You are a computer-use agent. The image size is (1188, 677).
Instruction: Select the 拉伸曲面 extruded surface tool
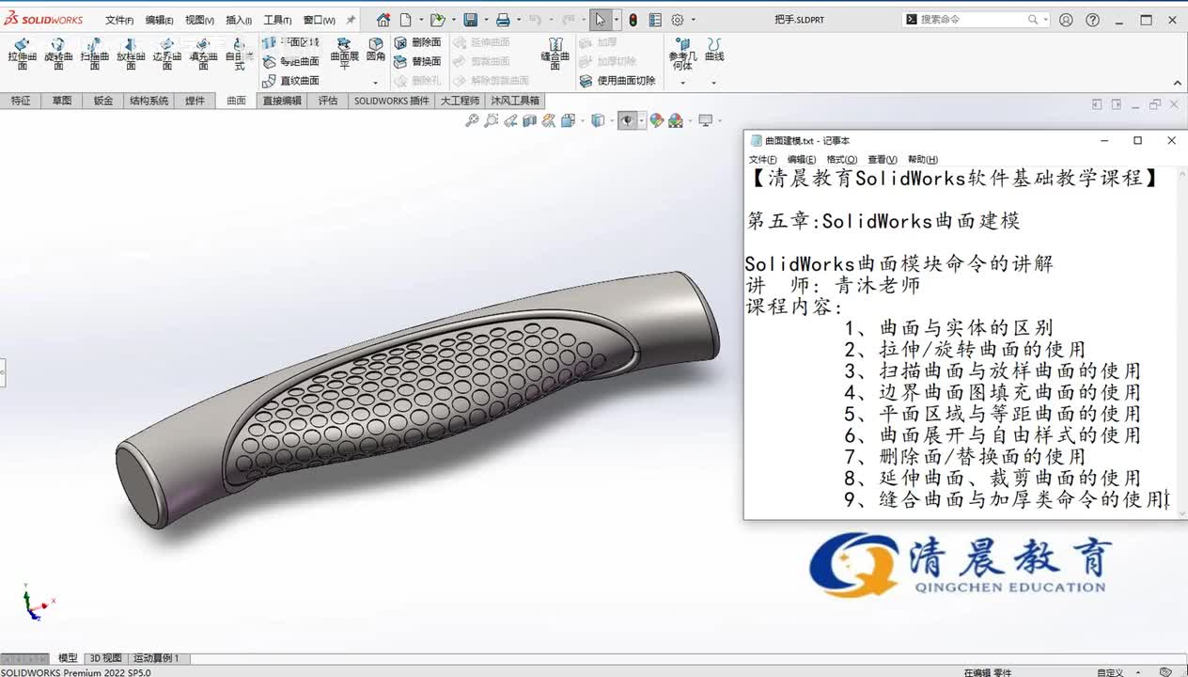click(x=23, y=55)
